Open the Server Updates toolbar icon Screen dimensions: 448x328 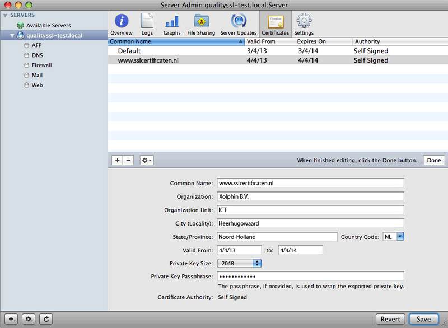(x=239, y=25)
